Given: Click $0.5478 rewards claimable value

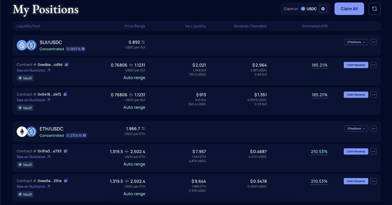Looking at the screenshot, I should (258, 181).
